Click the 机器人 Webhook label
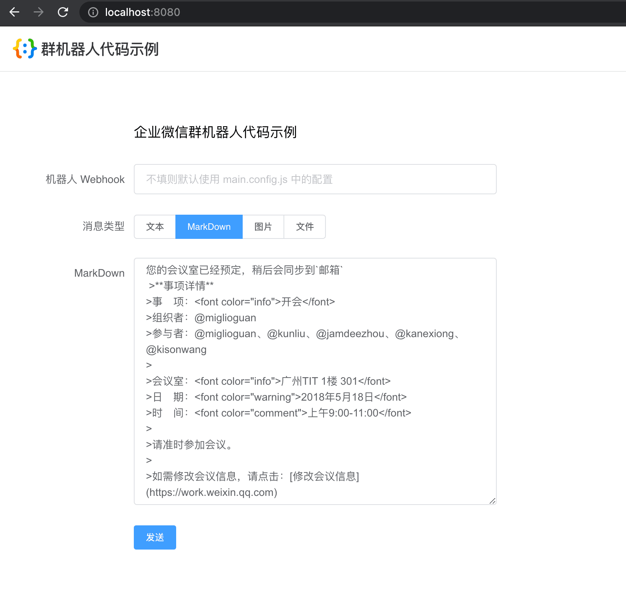The height and width of the screenshot is (607, 626). click(x=85, y=179)
